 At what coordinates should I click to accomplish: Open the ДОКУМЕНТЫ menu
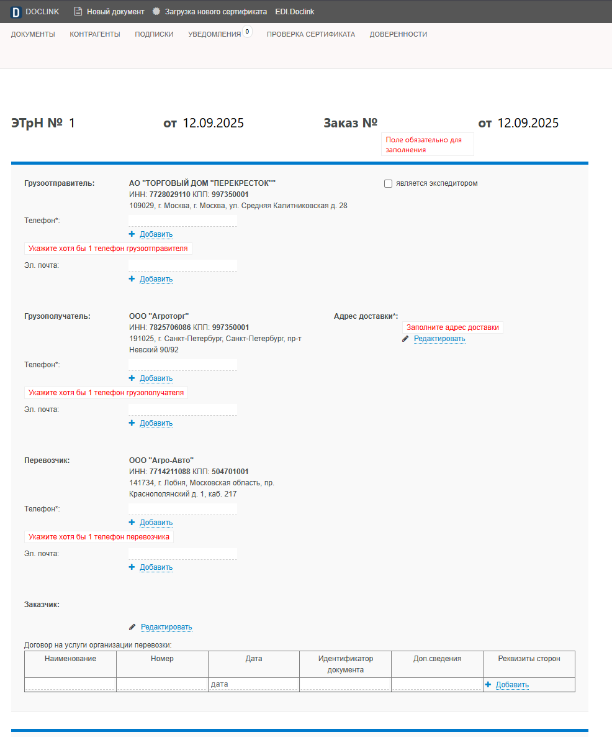click(33, 34)
